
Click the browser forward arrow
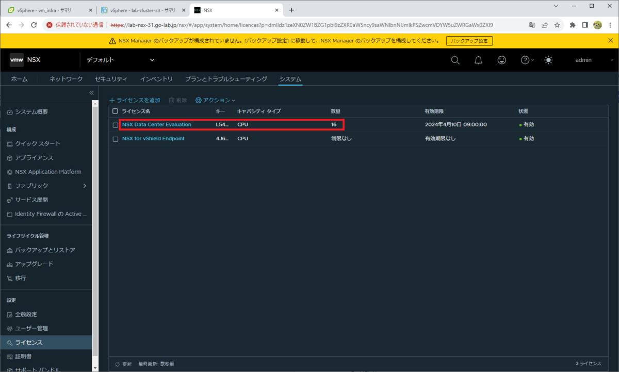click(21, 25)
